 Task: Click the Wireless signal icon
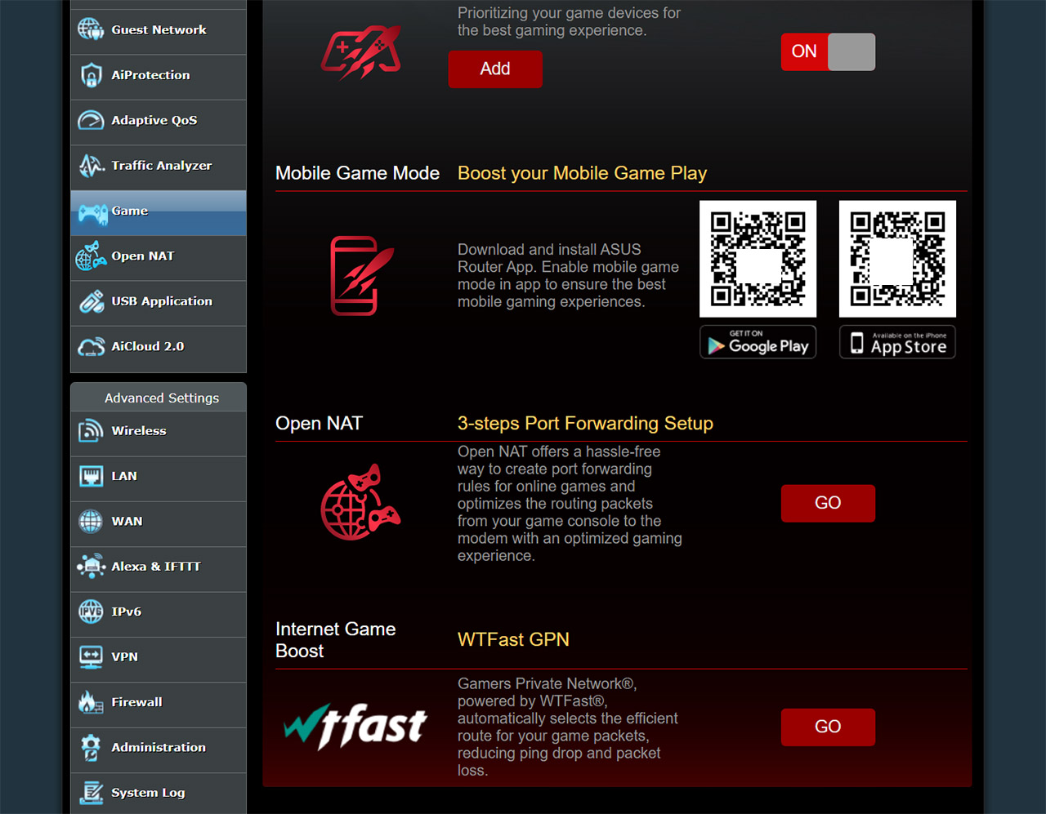[x=91, y=430]
